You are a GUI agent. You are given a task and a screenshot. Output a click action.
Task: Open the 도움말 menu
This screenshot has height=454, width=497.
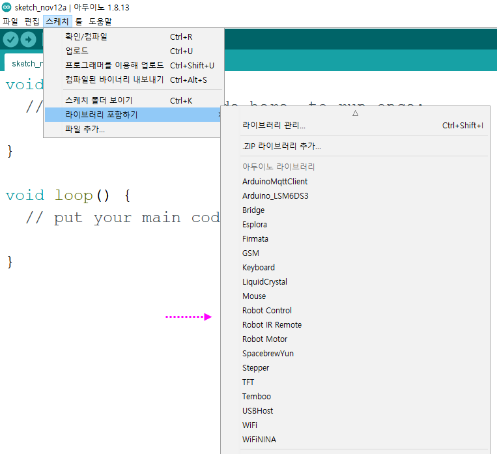pos(100,21)
